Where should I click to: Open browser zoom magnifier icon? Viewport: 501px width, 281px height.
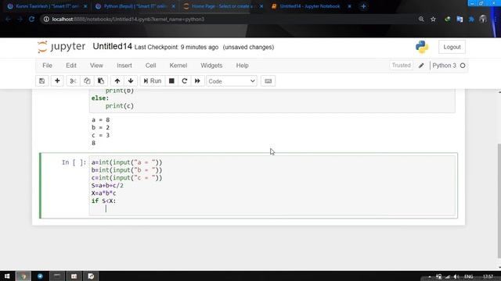(421, 19)
